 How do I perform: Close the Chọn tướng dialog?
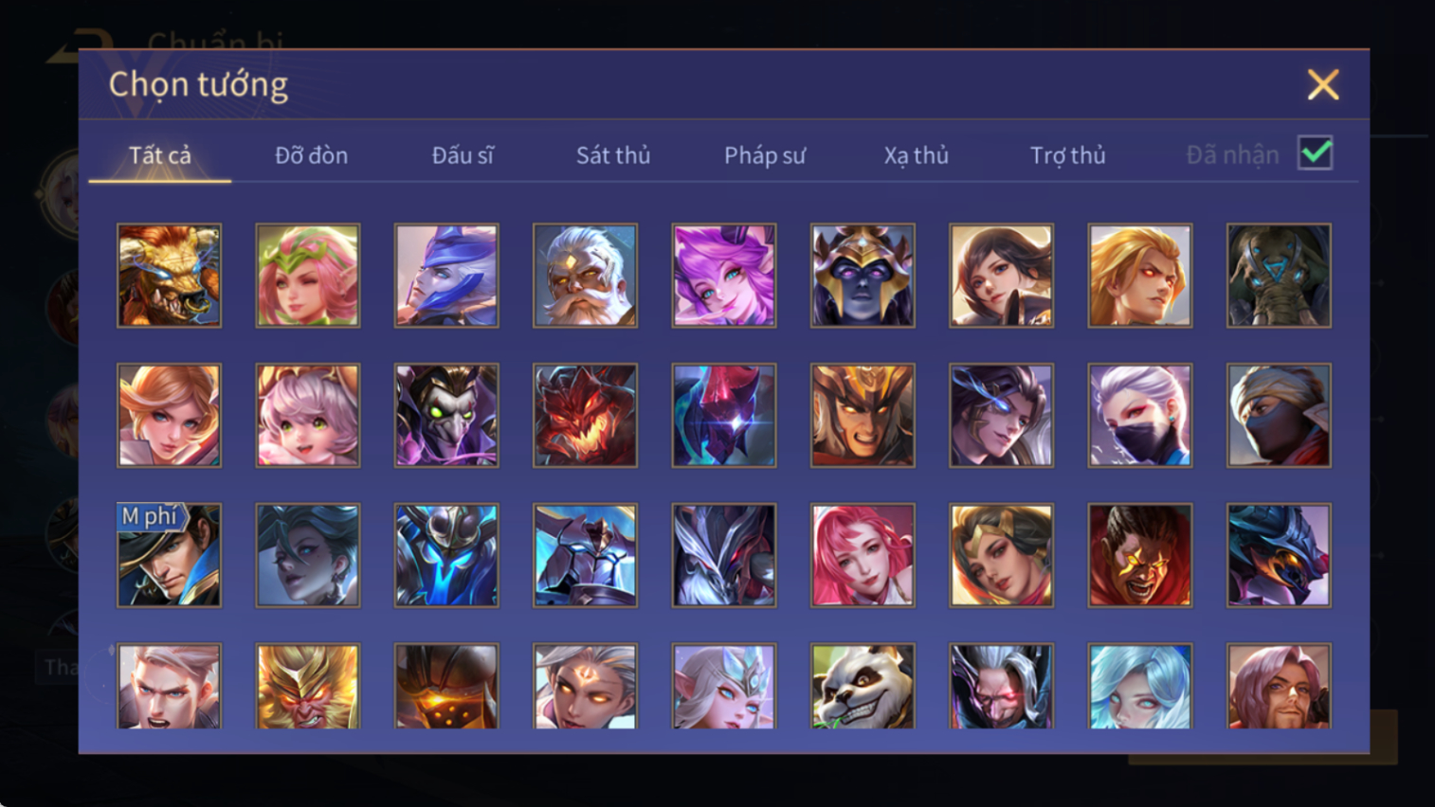(1323, 85)
